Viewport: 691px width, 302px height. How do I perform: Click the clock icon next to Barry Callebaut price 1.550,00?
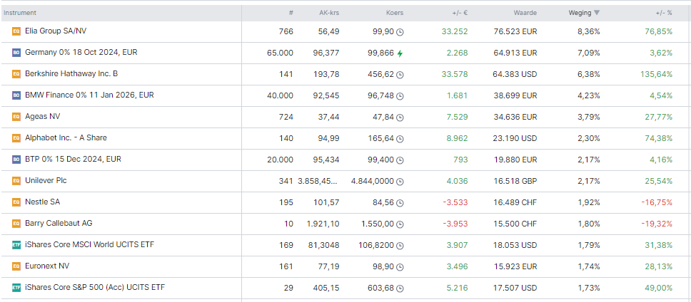(x=400, y=224)
